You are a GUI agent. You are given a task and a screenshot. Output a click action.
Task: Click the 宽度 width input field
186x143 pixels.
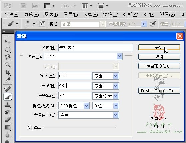[75, 76]
